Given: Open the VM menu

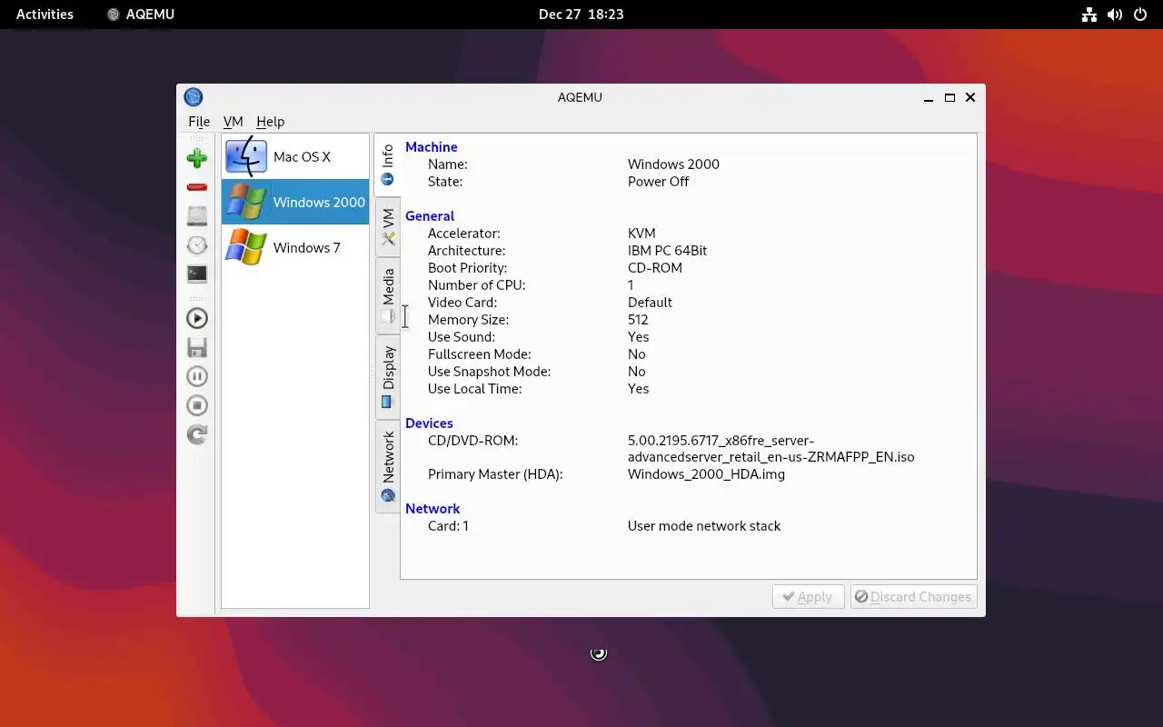Looking at the screenshot, I should coord(234,121).
